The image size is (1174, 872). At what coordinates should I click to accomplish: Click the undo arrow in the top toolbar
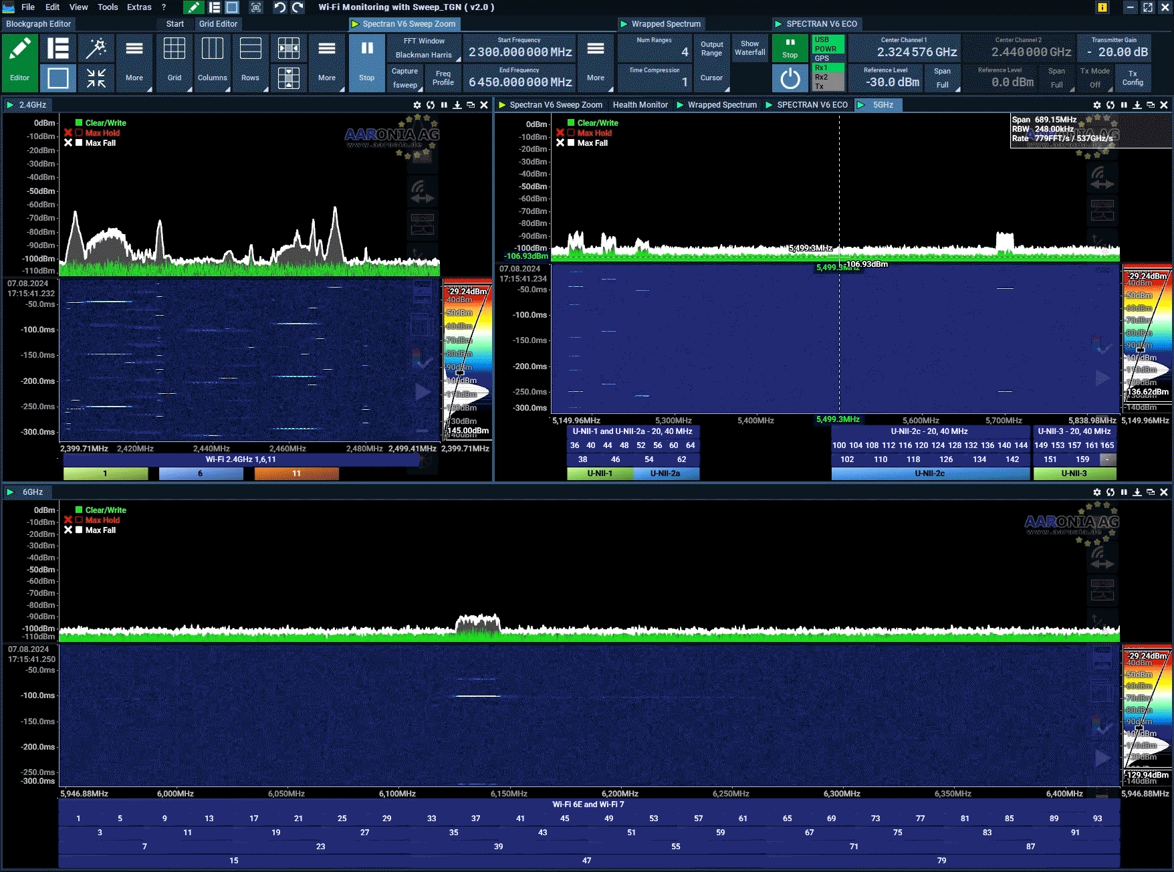pyautogui.click(x=279, y=7)
